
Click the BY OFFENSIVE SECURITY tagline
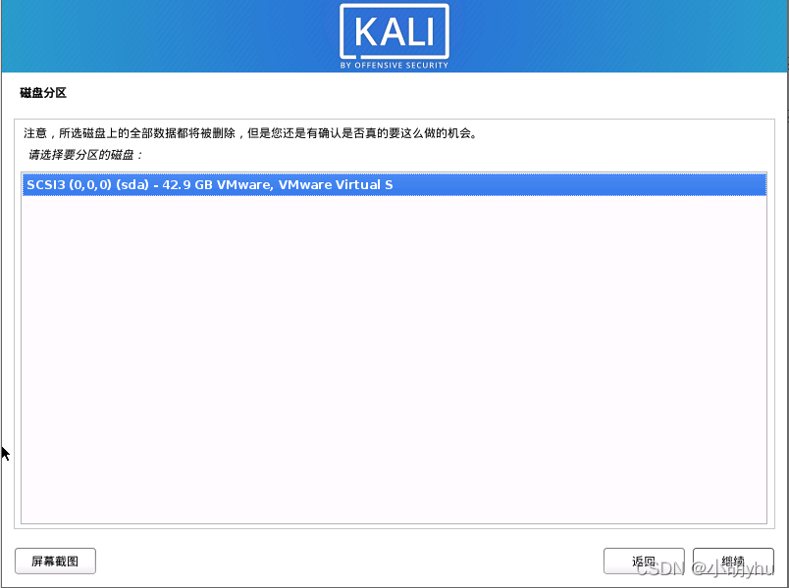click(394, 66)
